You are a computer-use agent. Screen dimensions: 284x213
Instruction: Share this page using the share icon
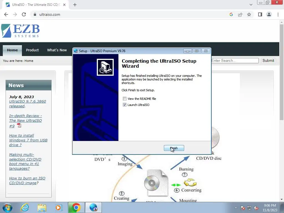(x=240, y=14)
